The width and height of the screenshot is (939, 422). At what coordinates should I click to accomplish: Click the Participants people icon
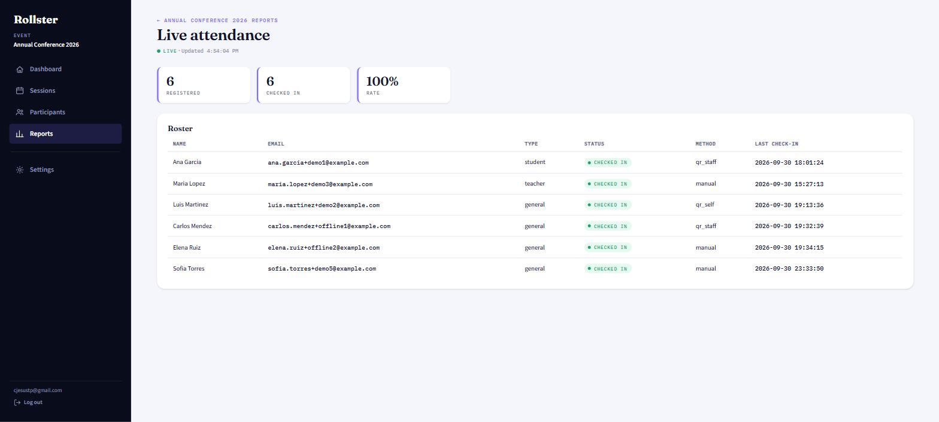coord(20,113)
